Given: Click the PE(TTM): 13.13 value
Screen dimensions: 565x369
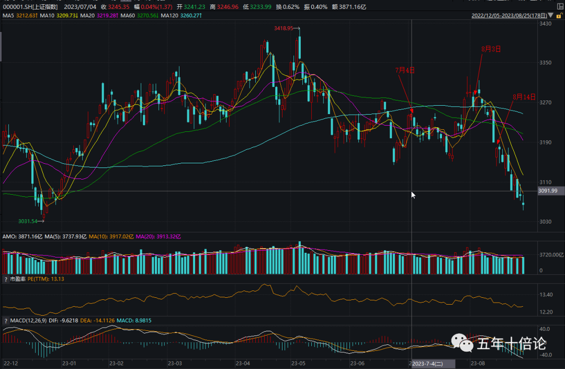Looking at the screenshot, I should click(46, 279).
